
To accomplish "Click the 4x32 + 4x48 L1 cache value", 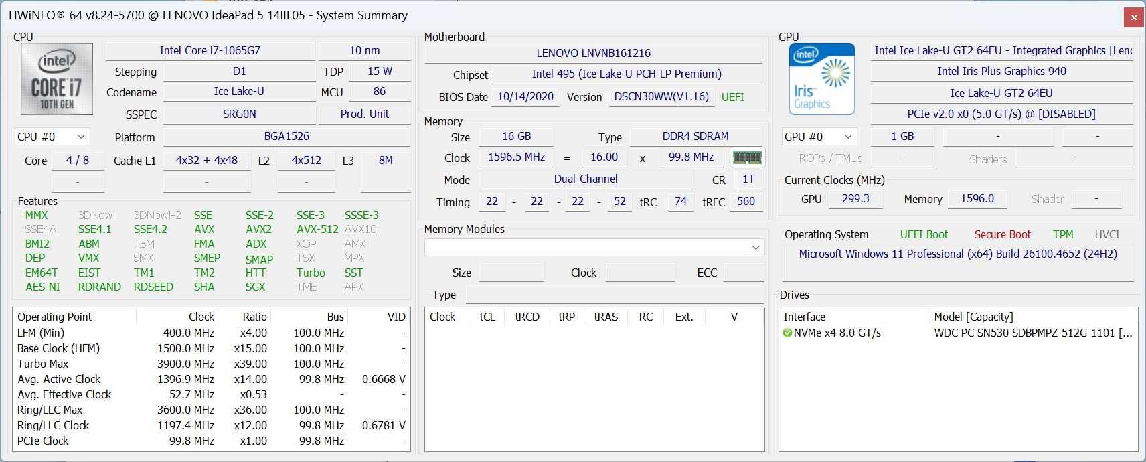I will click(207, 161).
